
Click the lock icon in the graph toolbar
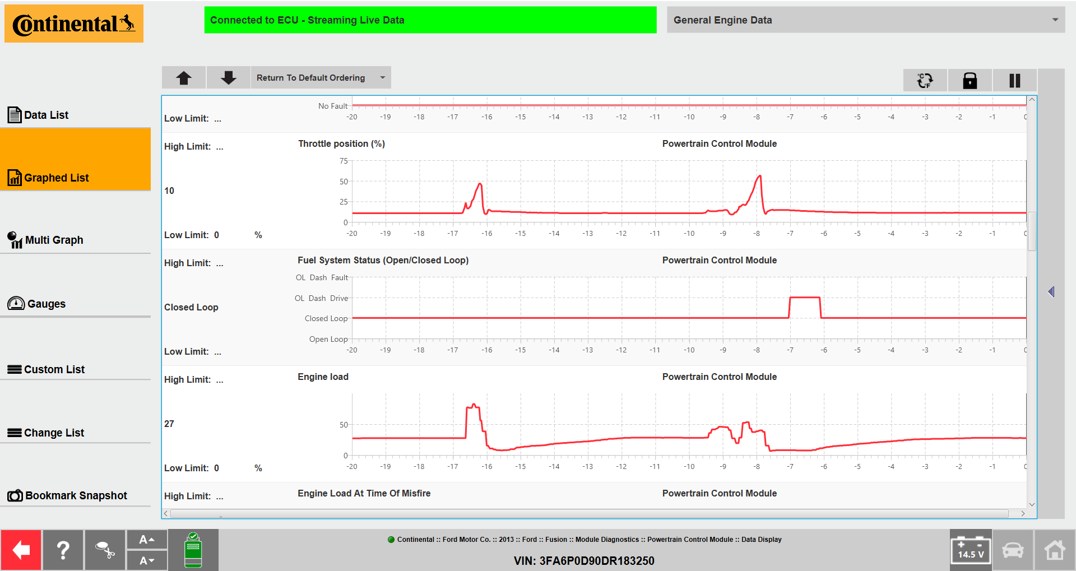point(970,80)
